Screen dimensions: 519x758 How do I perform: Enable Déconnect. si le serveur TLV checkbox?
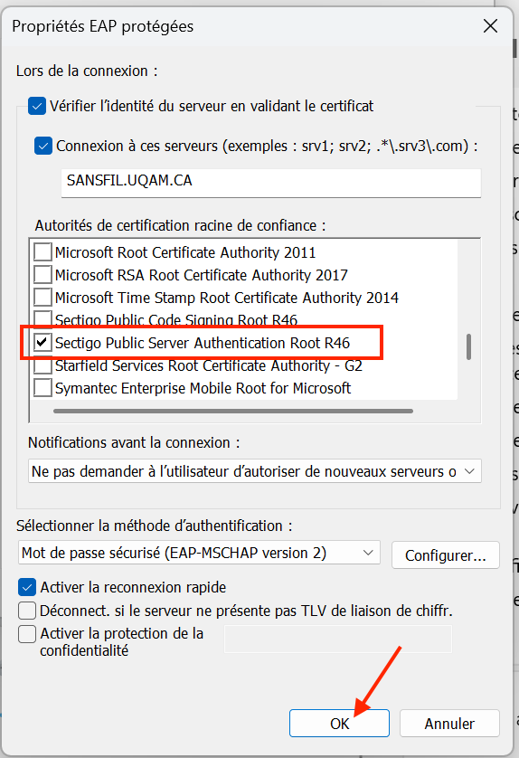(x=27, y=611)
